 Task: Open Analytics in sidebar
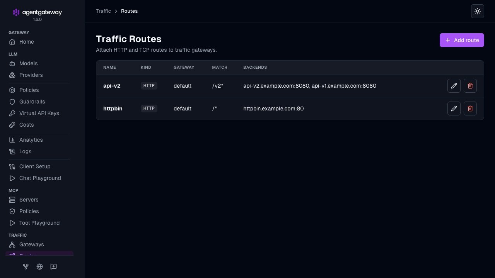pyautogui.click(x=39, y=140)
